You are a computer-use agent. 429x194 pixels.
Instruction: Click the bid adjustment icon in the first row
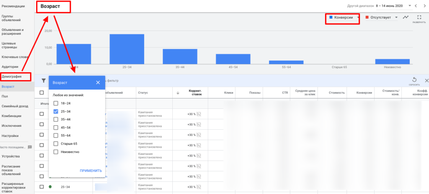coord(199,113)
